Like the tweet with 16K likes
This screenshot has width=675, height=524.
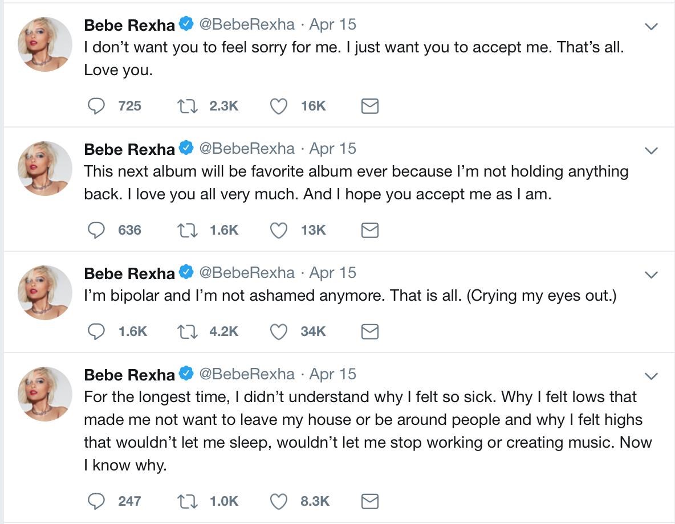(278, 106)
